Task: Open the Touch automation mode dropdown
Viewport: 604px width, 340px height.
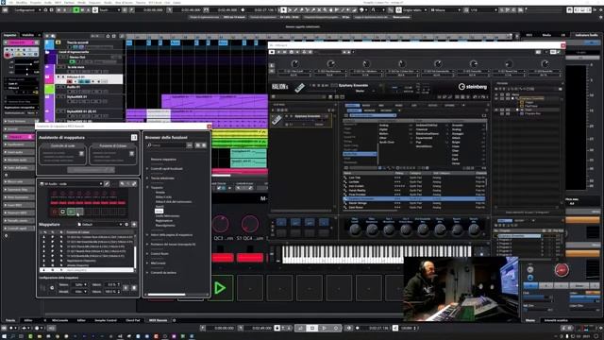Action: coord(109,9)
